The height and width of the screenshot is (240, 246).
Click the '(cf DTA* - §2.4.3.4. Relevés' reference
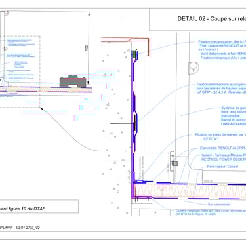(x=221, y=92)
